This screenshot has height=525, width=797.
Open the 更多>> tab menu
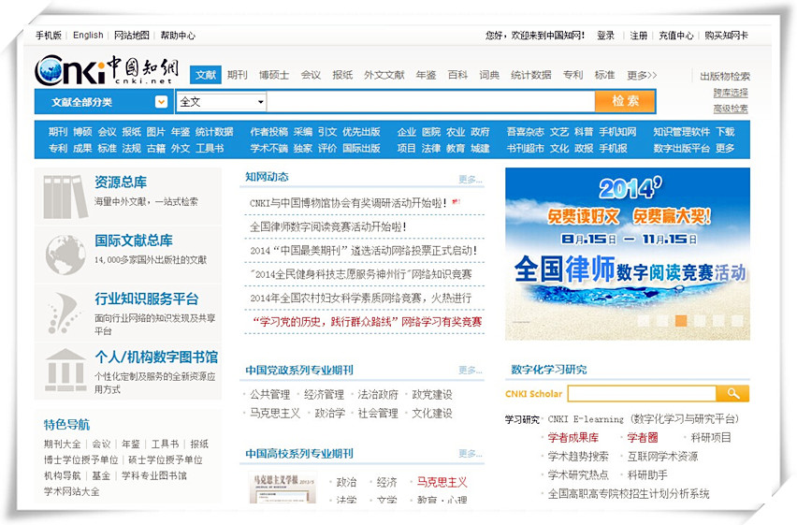[642, 75]
